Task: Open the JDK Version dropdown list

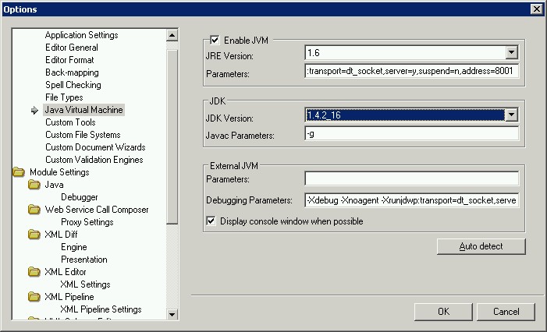Action: point(512,115)
